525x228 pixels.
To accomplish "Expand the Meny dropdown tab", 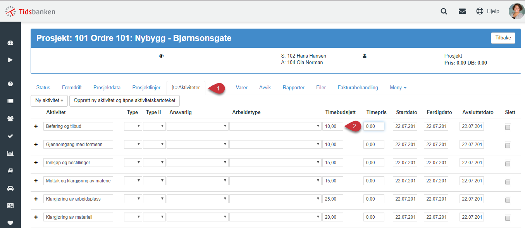I will pos(398,88).
